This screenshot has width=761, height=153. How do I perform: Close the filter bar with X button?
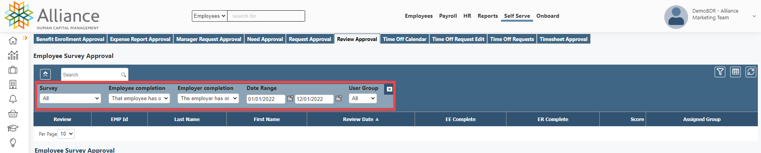click(390, 89)
